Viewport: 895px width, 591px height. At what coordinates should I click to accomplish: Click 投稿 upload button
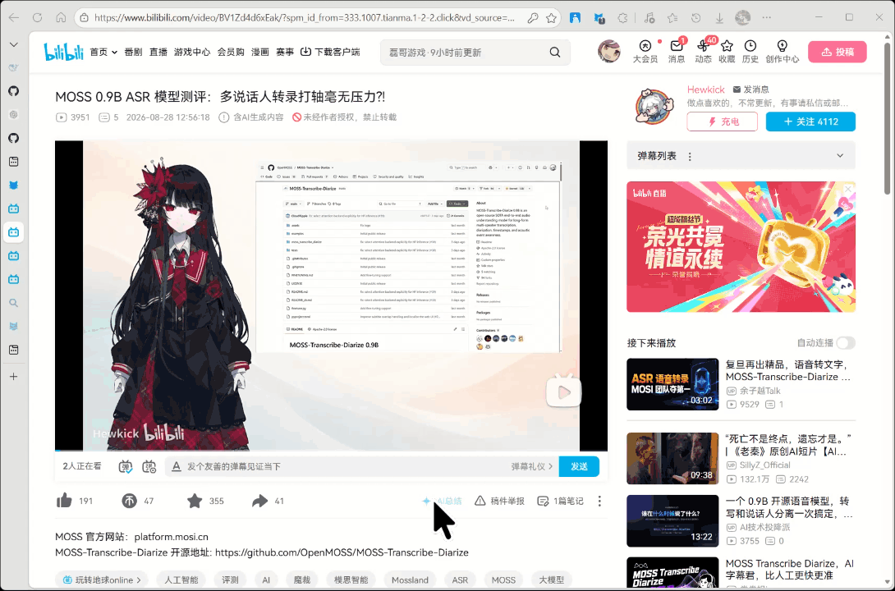tap(838, 52)
